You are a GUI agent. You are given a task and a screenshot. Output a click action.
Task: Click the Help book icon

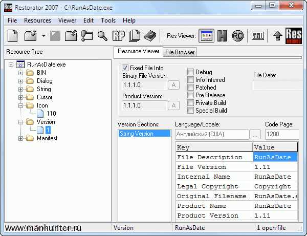coord(150,36)
